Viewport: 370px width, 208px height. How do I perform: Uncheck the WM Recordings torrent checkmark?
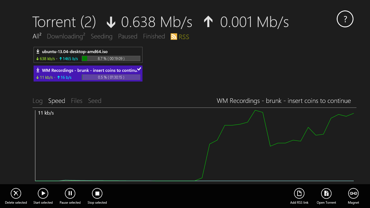pos(139,69)
